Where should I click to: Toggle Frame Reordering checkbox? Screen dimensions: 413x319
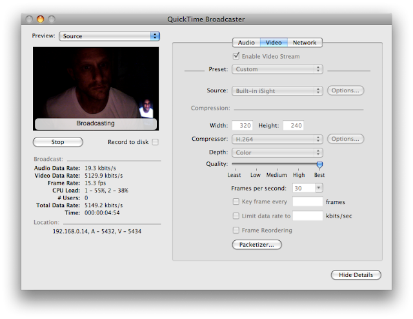pyautogui.click(x=236, y=230)
